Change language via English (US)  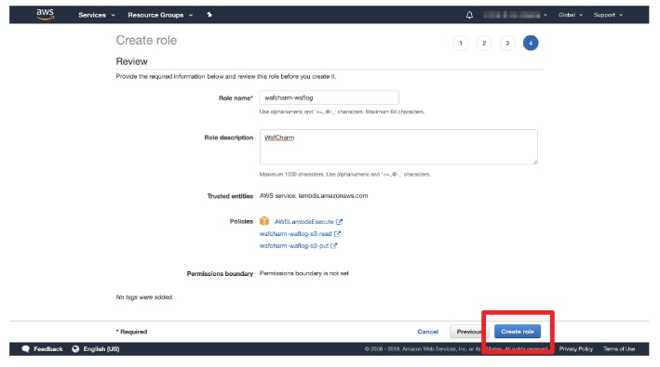[x=101, y=349]
